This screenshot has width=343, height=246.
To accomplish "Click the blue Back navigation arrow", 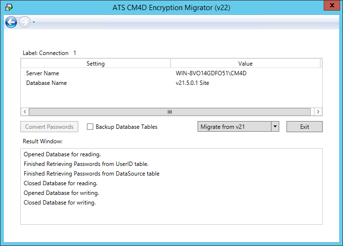I will [11, 22].
